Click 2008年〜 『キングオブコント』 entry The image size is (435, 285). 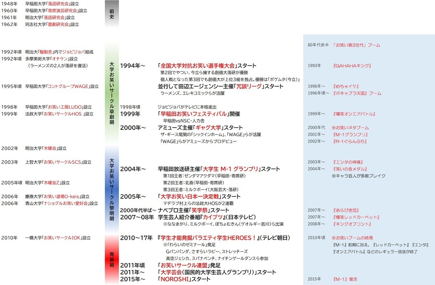[340, 224]
